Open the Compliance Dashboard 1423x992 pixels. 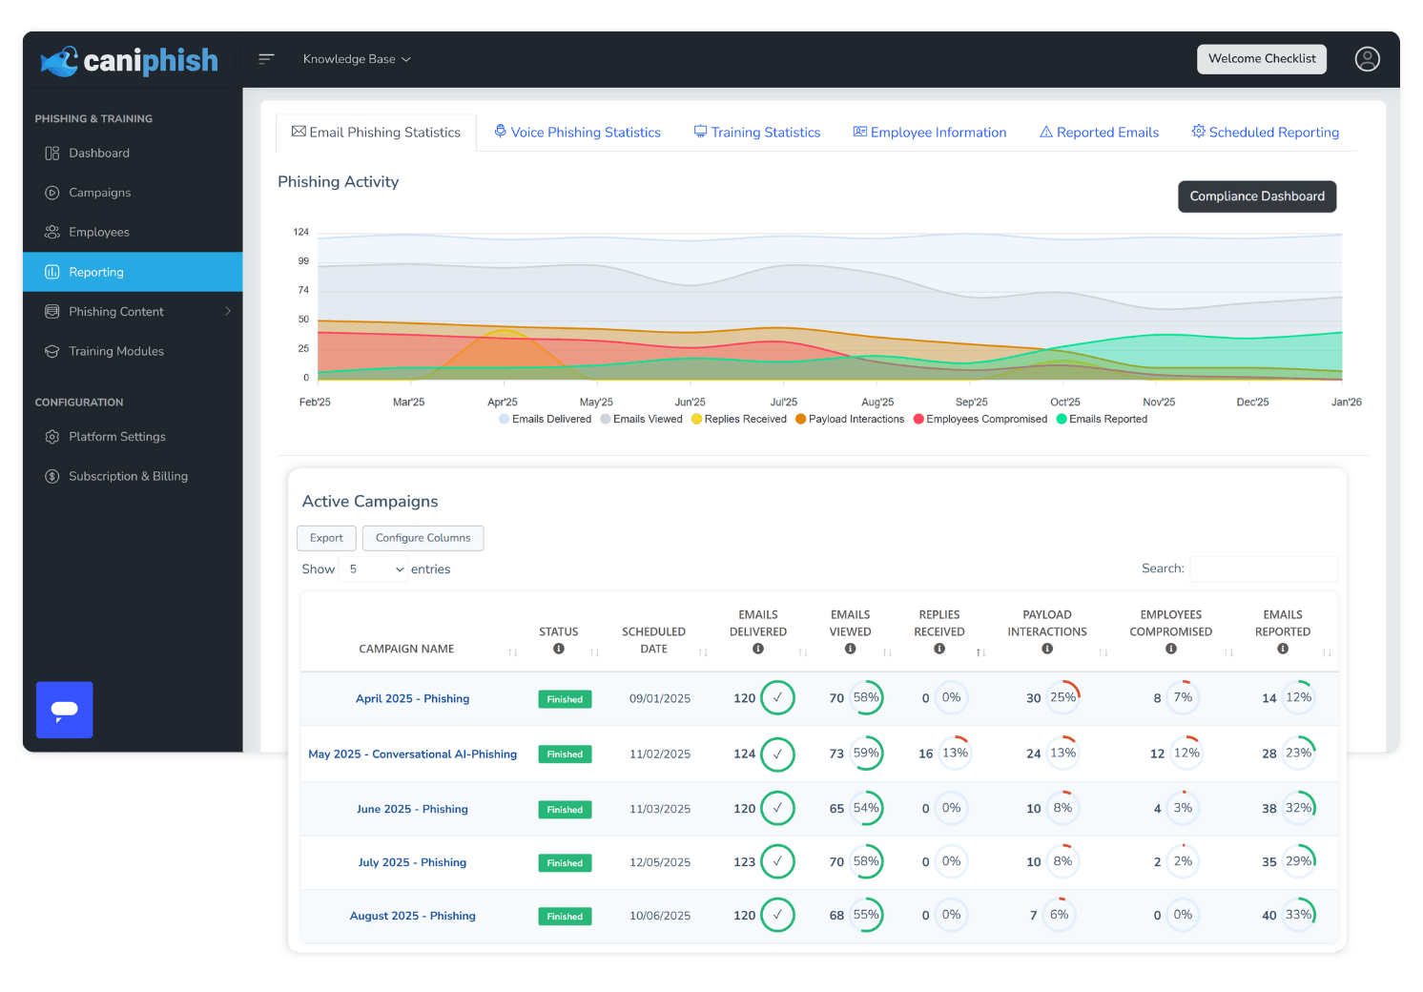point(1256,196)
